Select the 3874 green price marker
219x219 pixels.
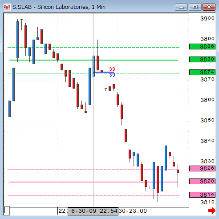(202, 73)
